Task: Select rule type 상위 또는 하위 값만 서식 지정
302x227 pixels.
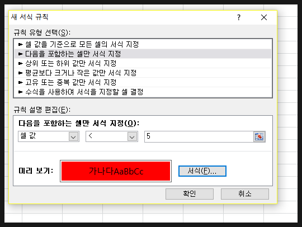Action: pyautogui.click(x=143, y=63)
